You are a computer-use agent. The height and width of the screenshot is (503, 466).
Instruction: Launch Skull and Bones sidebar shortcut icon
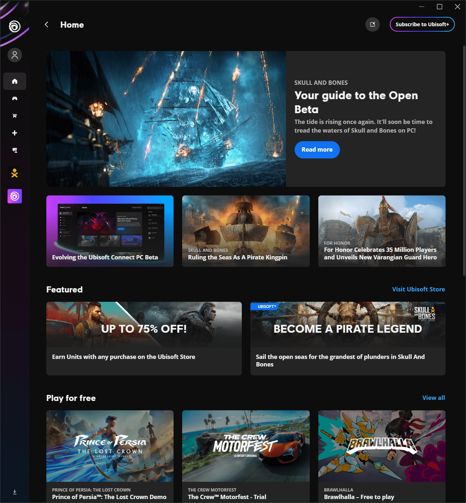(15, 174)
